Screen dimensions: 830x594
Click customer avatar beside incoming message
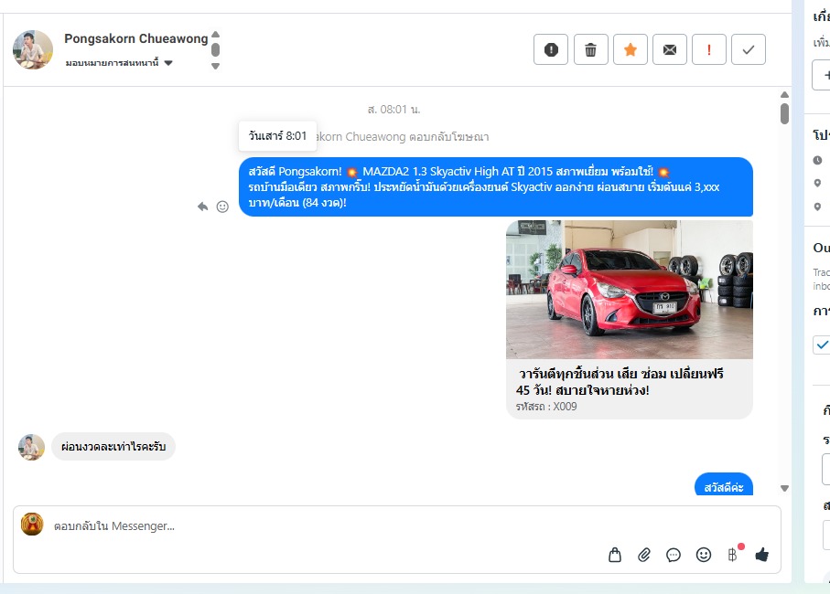[x=32, y=447]
